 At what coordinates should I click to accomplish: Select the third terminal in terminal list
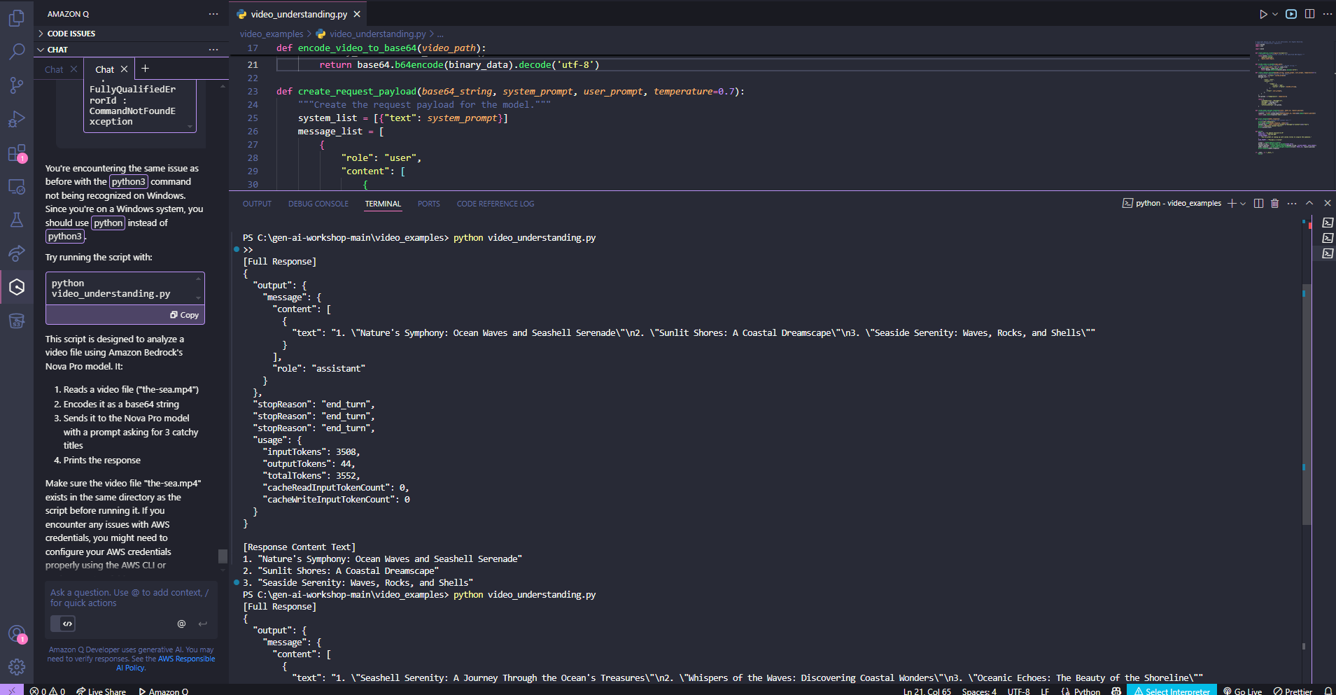[1328, 253]
